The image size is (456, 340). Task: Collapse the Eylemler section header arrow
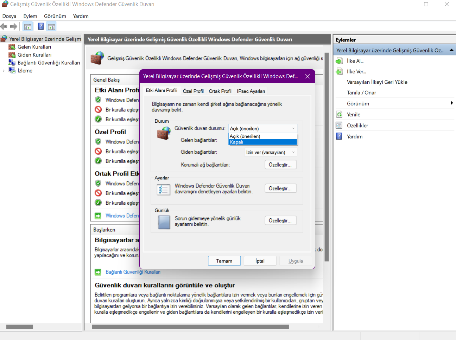[451, 50]
